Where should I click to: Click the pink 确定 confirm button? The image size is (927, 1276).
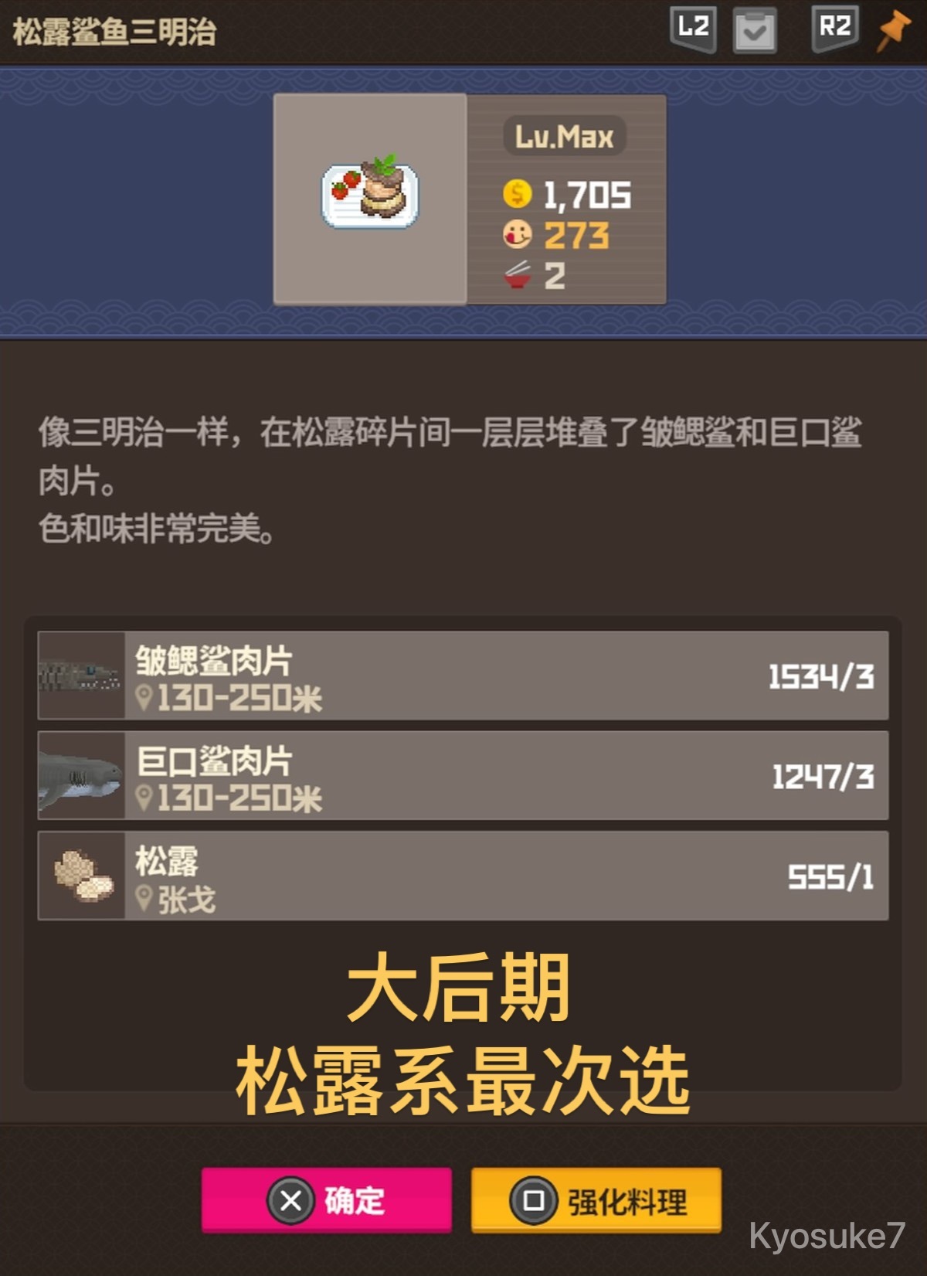[327, 1199]
